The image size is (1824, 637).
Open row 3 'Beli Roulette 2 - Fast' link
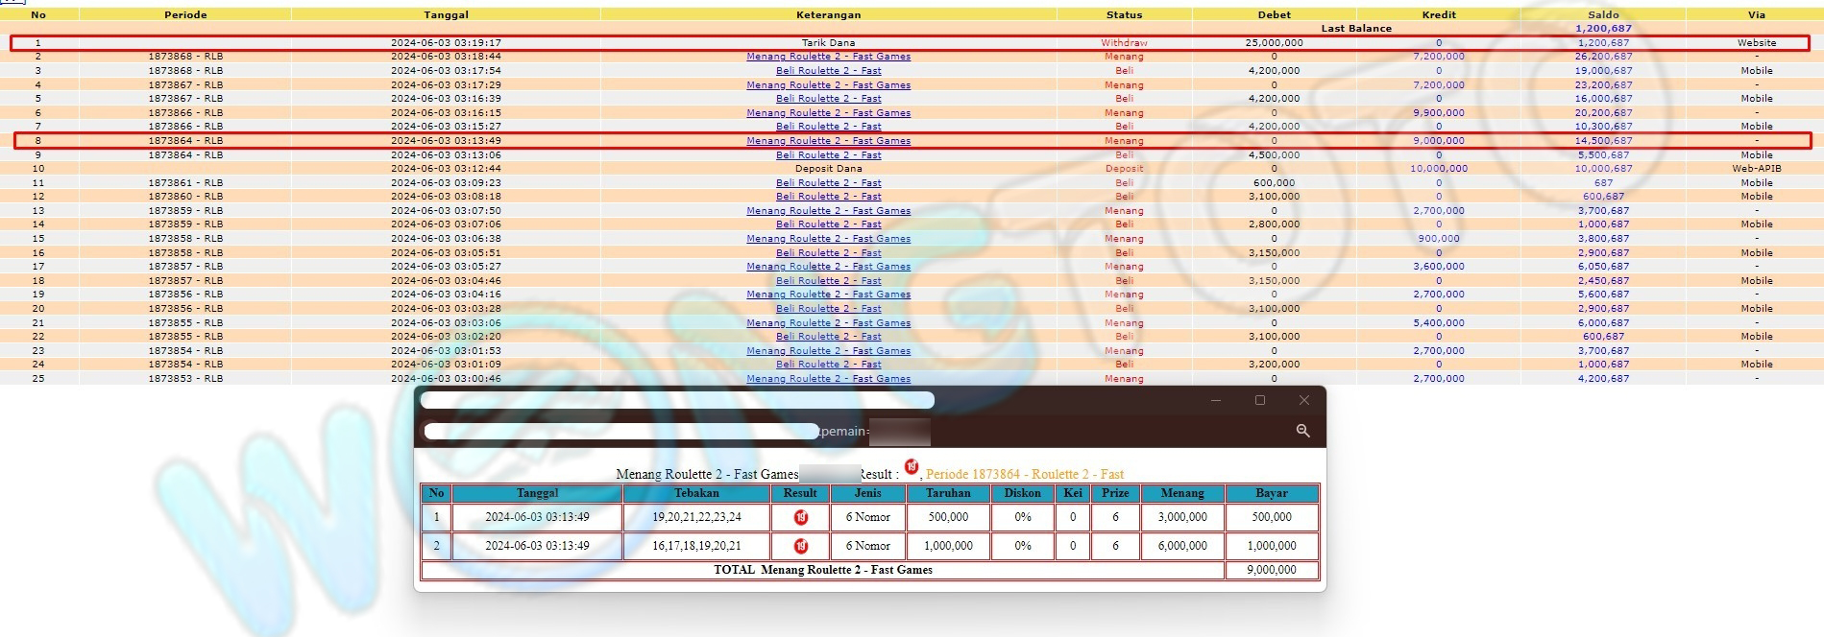point(828,71)
